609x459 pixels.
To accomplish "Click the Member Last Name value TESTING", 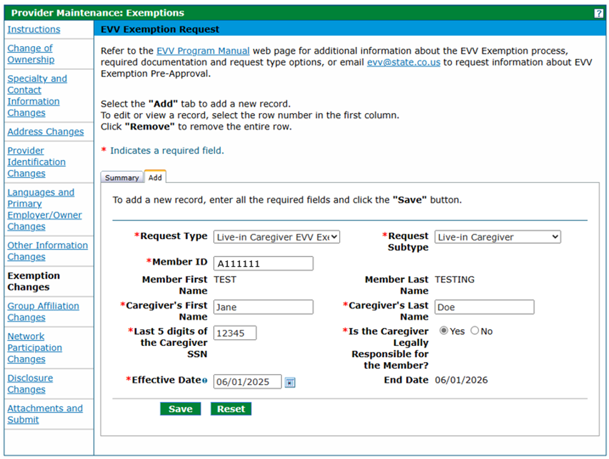I will [455, 280].
